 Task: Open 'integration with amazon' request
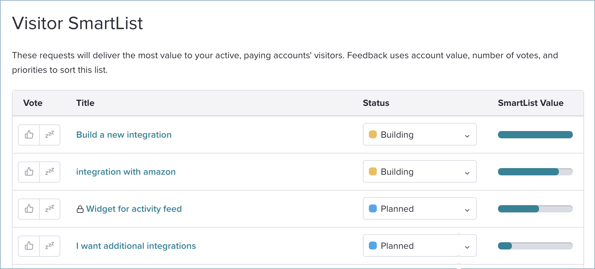click(126, 172)
